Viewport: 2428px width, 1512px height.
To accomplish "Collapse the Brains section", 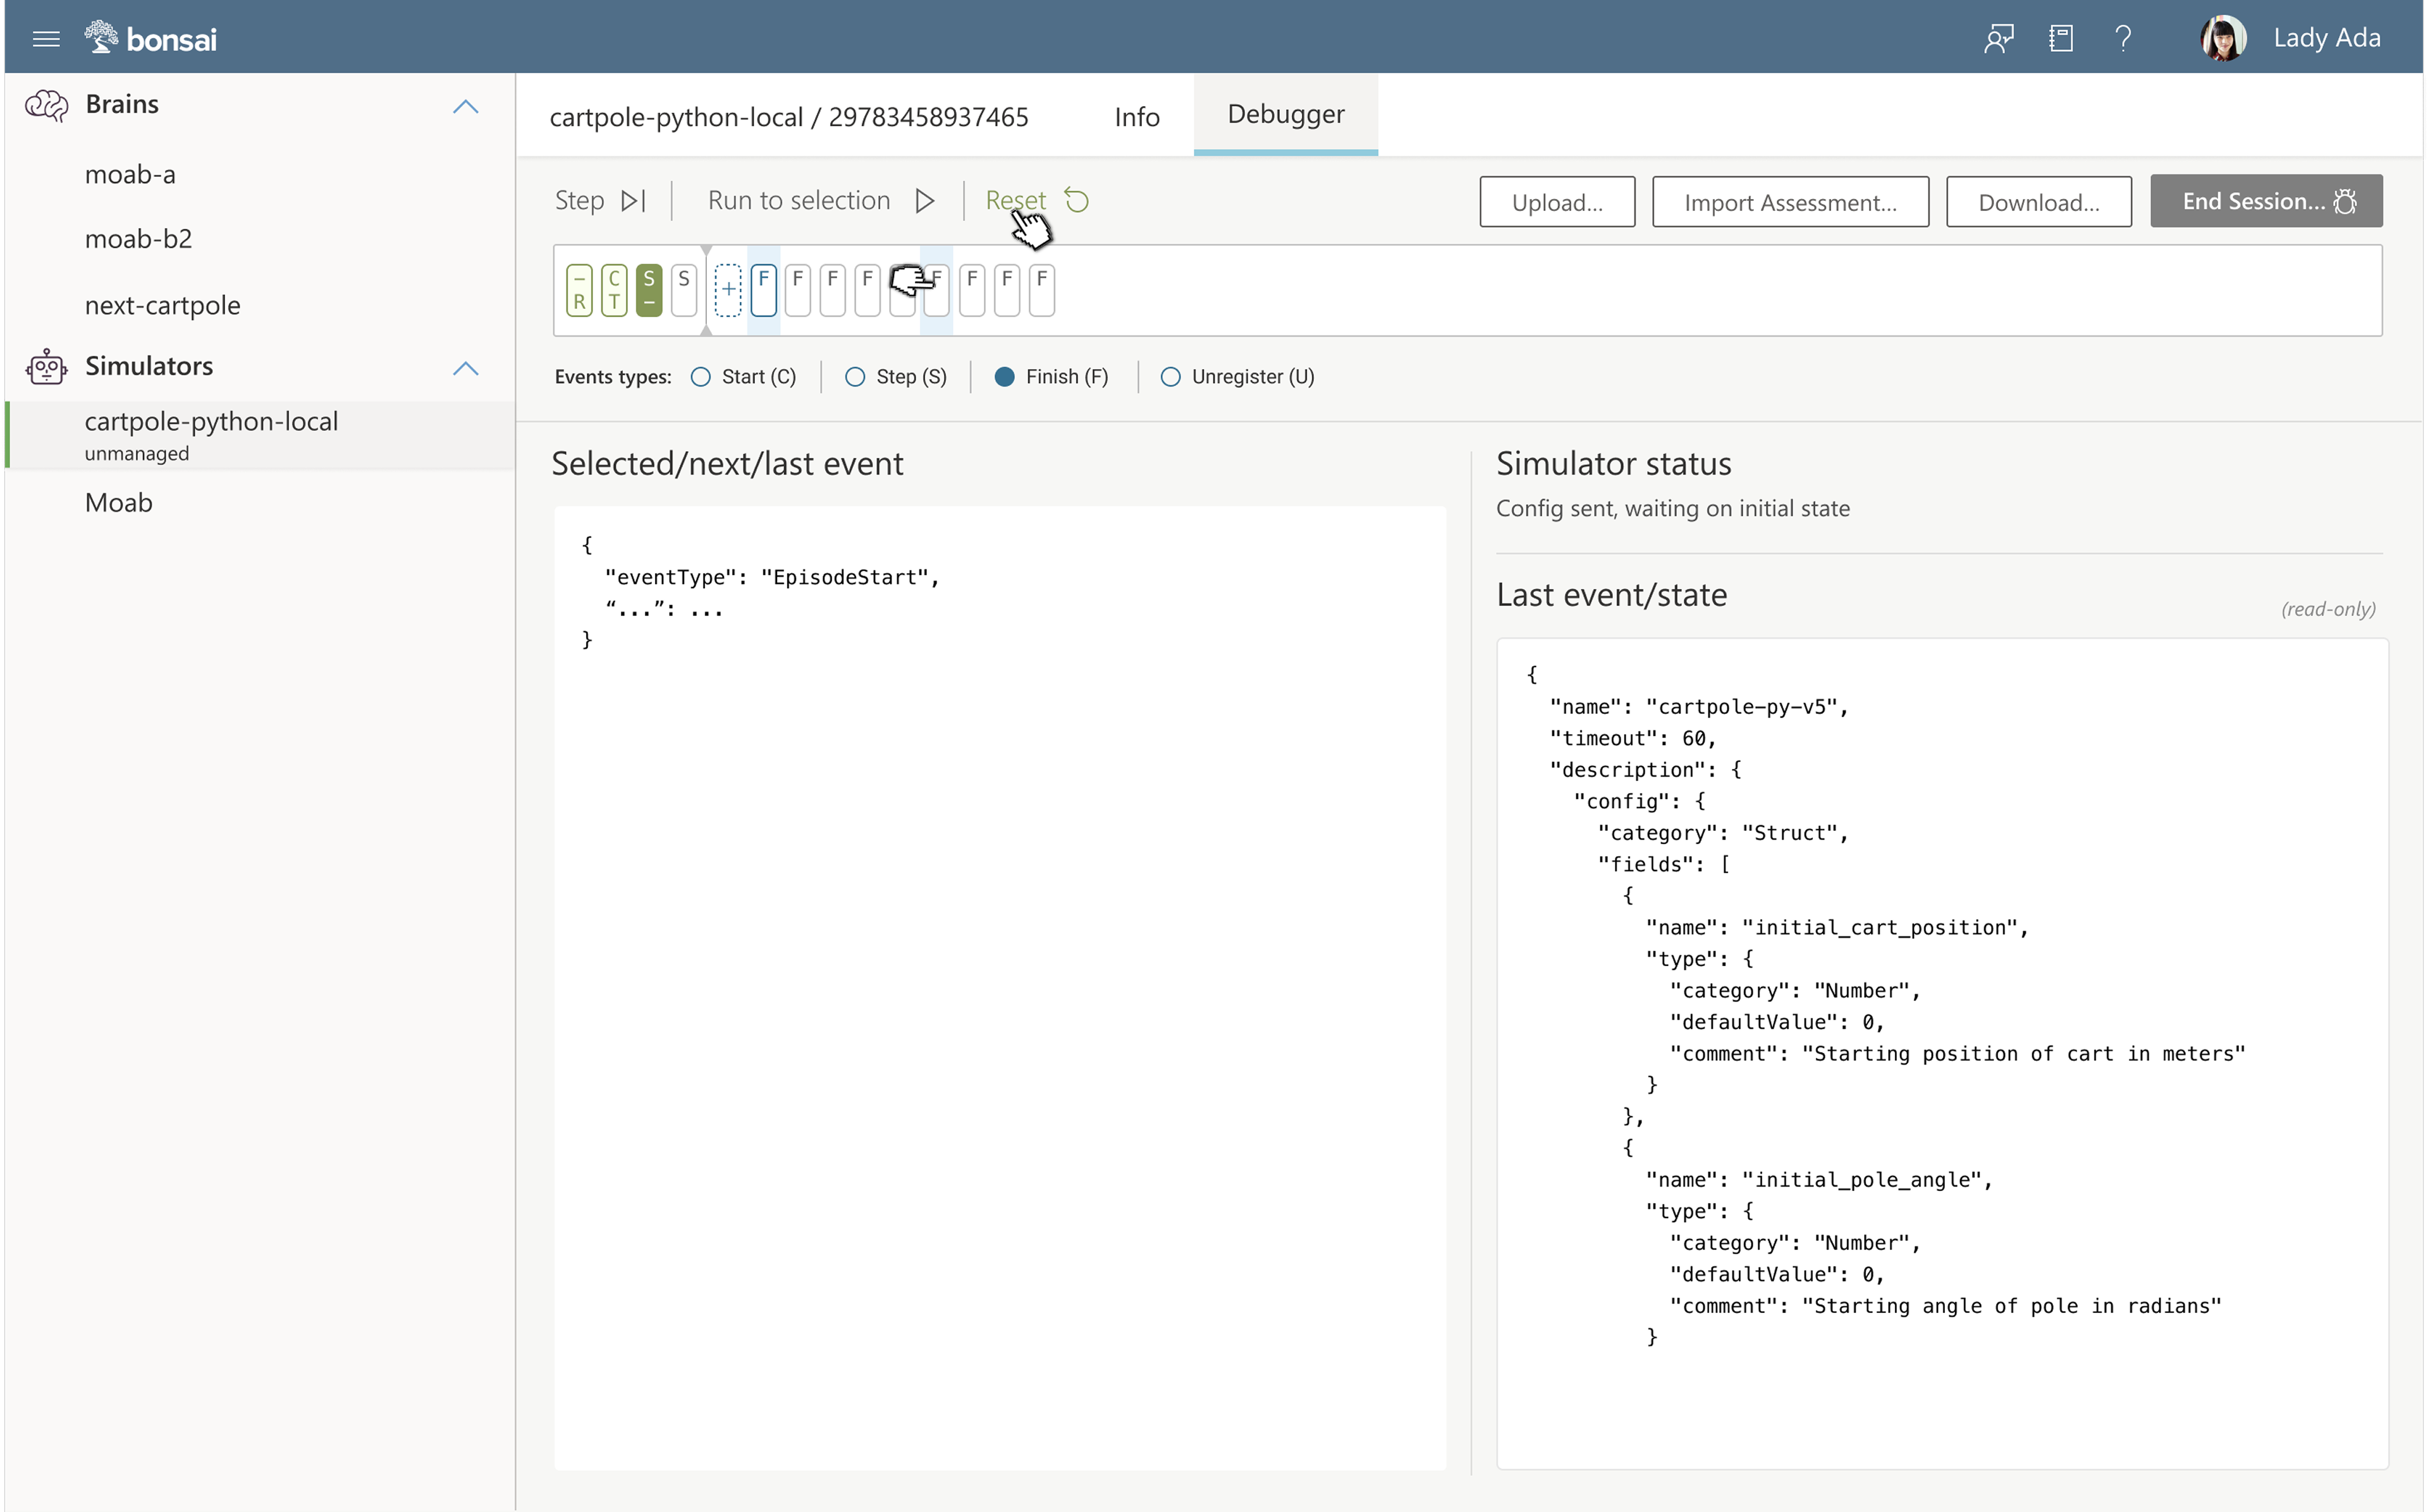I will point(465,106).
